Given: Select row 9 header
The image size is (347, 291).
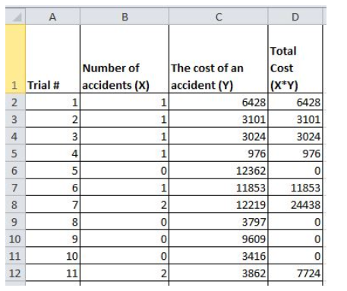Looking at the screenshot, I should [15, 221].
